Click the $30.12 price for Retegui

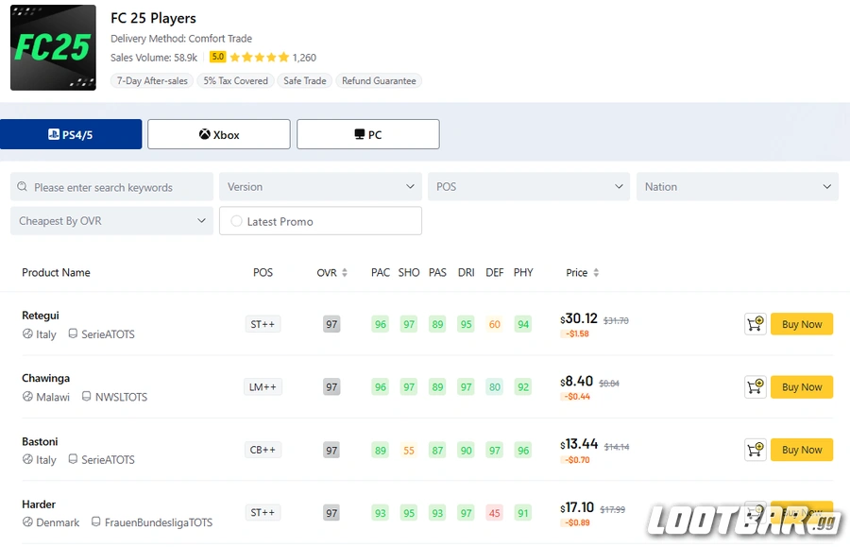(x=579, y=318)
